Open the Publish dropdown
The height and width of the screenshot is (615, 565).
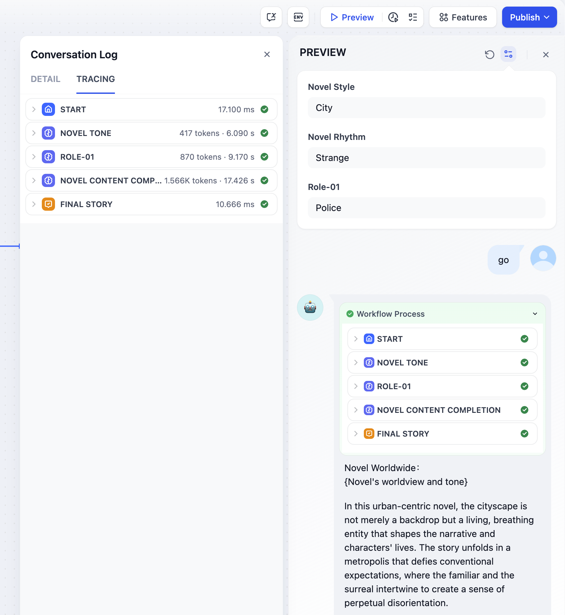529,17
